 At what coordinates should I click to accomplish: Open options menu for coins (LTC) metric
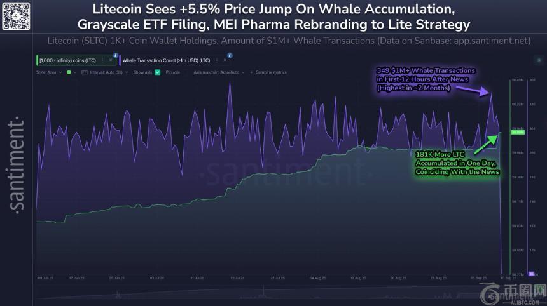[102, 60]
